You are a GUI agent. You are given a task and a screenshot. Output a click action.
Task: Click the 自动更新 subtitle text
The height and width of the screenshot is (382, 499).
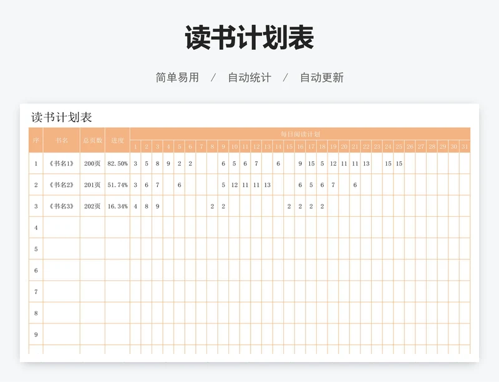[x=321, y=78]
